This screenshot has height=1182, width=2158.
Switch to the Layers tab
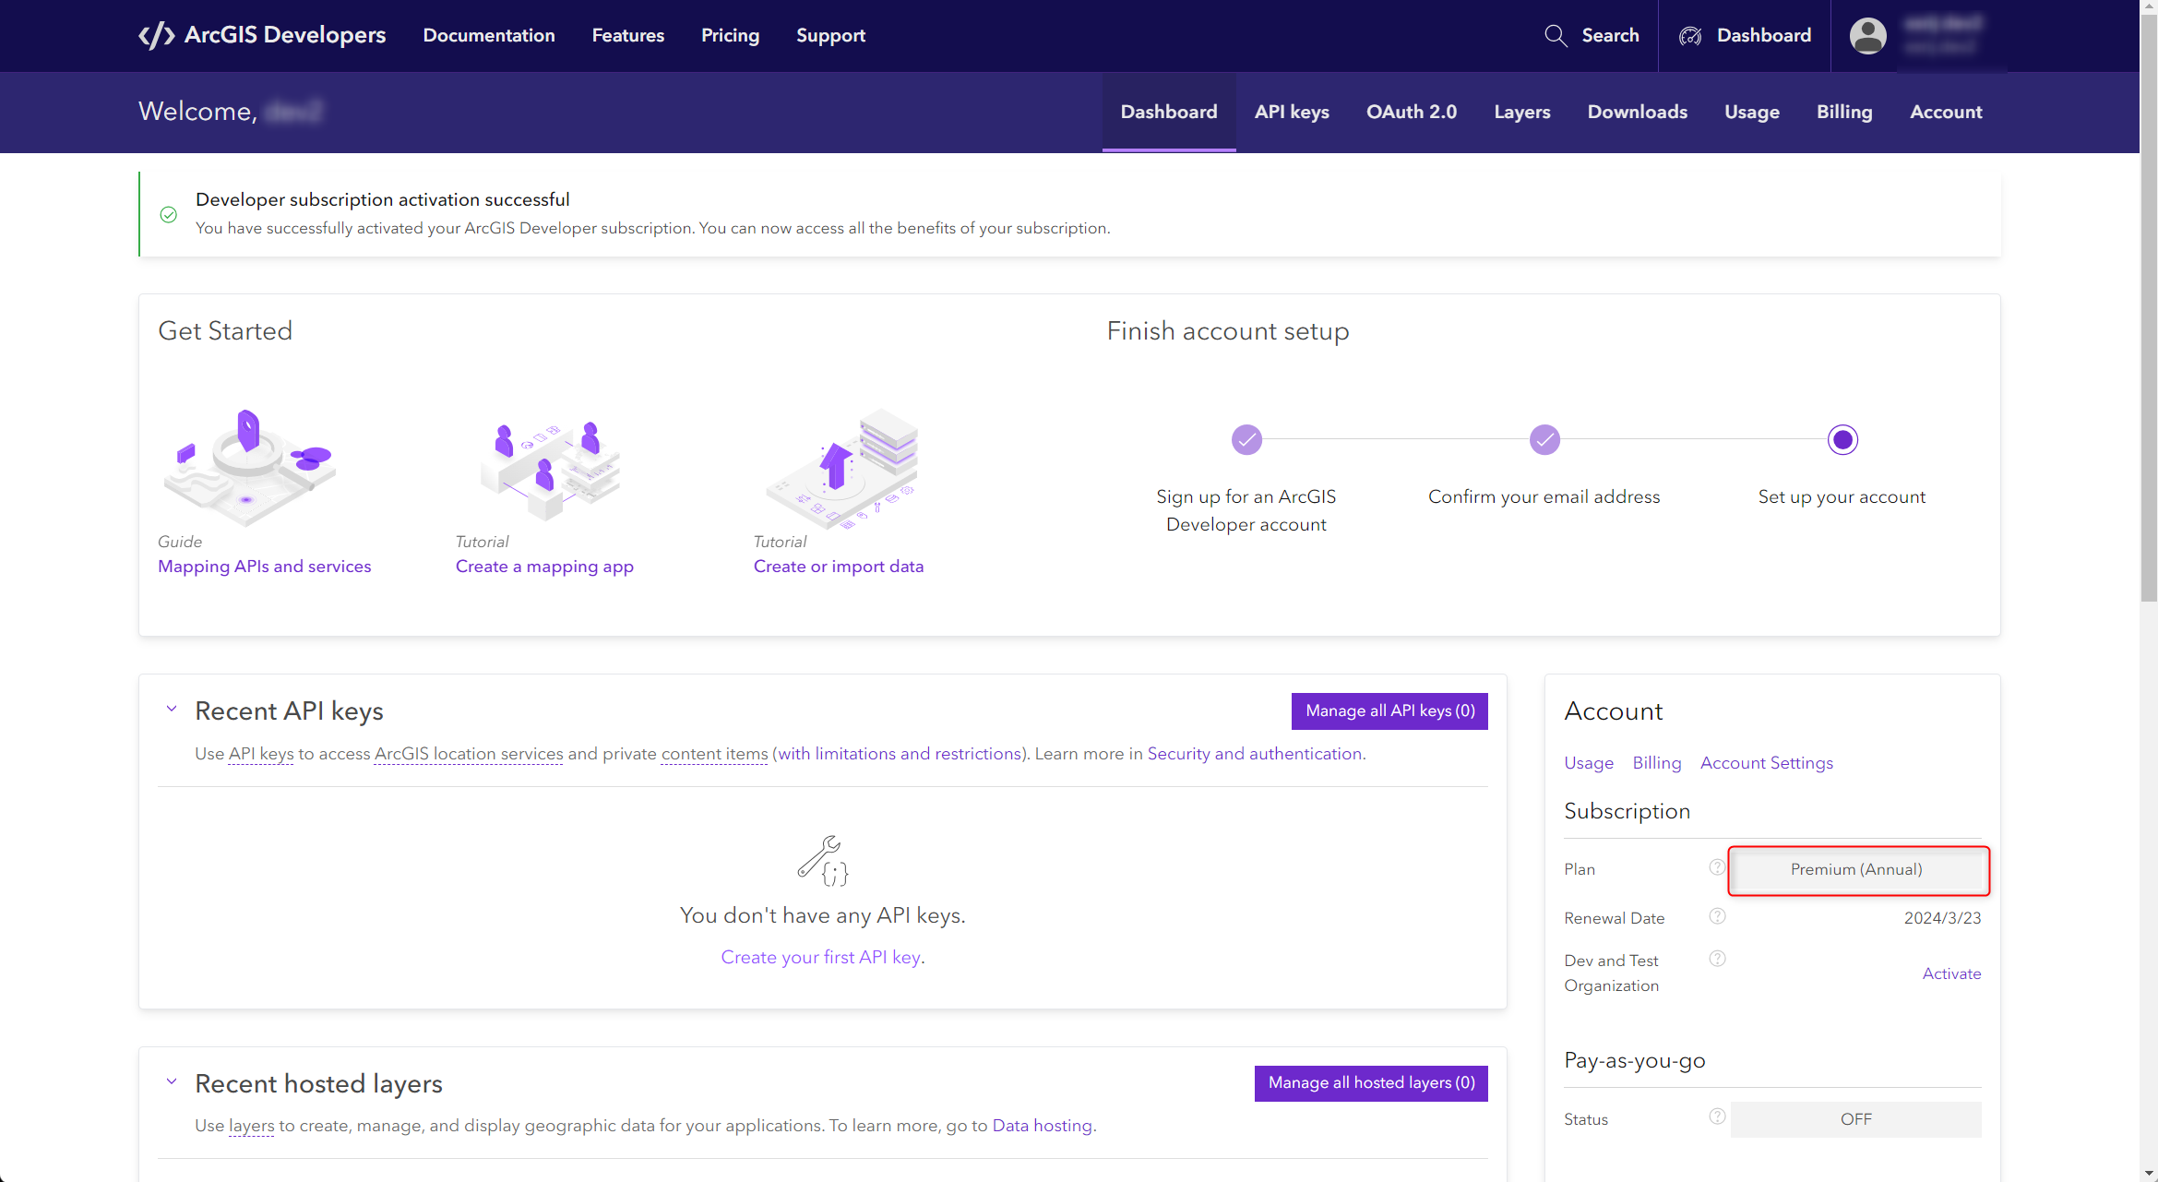pyautogui.click(x=1522, y=112)
